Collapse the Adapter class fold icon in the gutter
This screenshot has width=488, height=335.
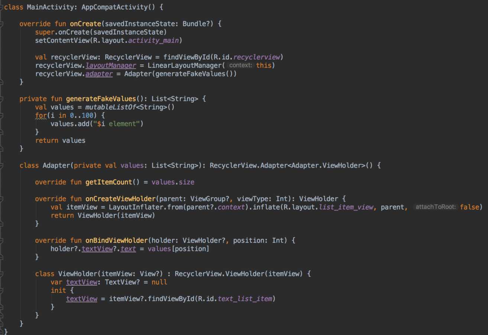tap(2, 165)
